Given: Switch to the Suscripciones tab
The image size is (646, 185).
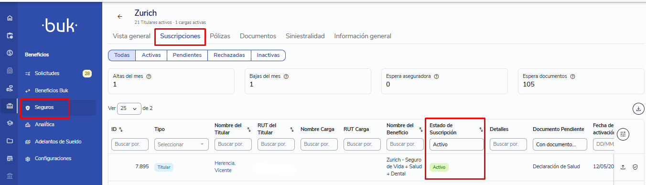Looking at the screenshot, I should pyautogui.click(x=180, y=36).
